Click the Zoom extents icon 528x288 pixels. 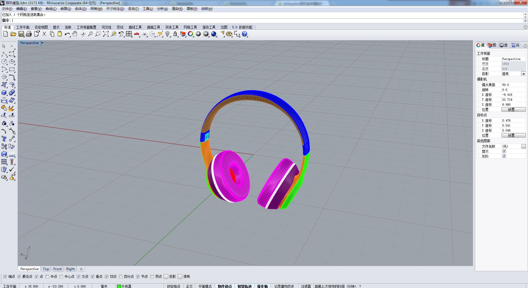[x=106, y=34]
